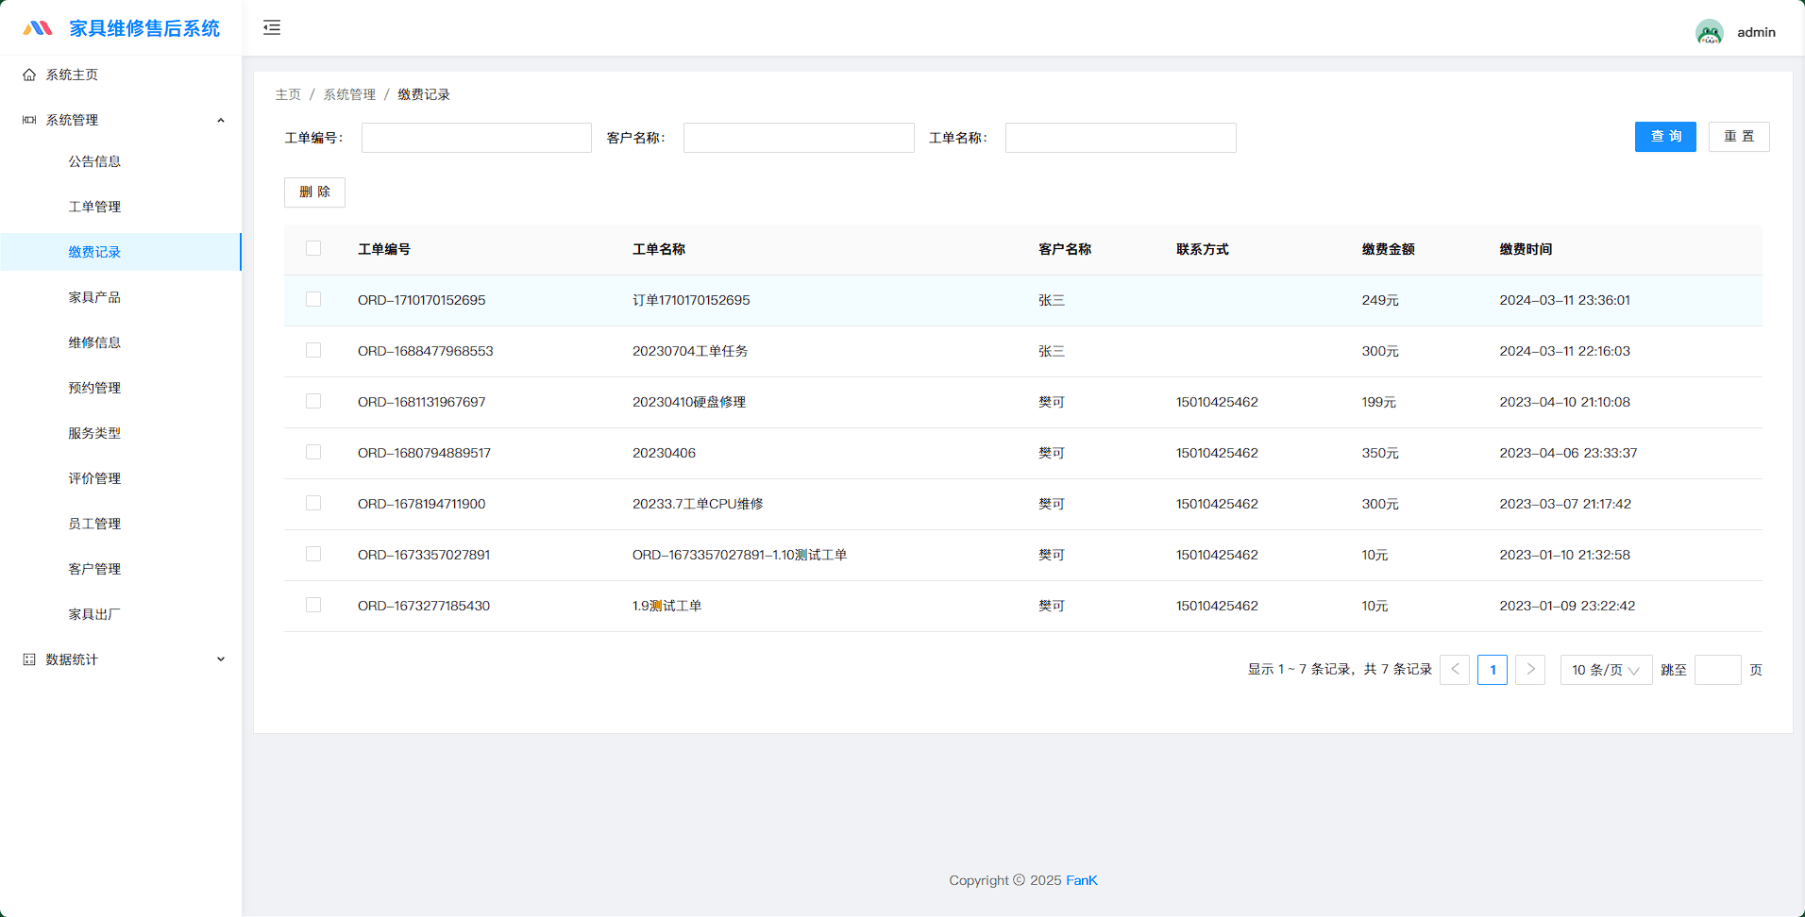The height and width of the screenshot is (917, 1805).
Task: Select checkbox for order ORD-1681131967697
Action: 313,402
